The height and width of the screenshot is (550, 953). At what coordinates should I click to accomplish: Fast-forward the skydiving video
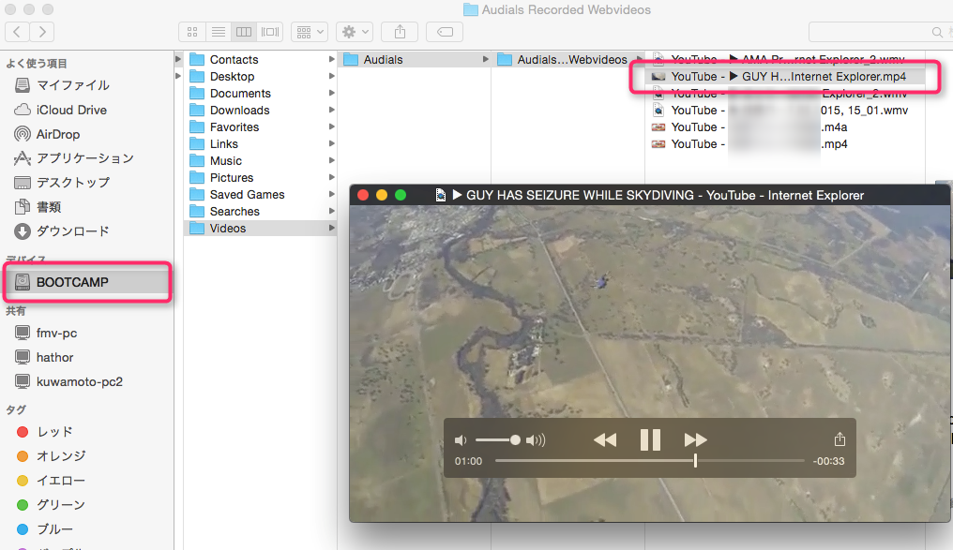point(695,439)
